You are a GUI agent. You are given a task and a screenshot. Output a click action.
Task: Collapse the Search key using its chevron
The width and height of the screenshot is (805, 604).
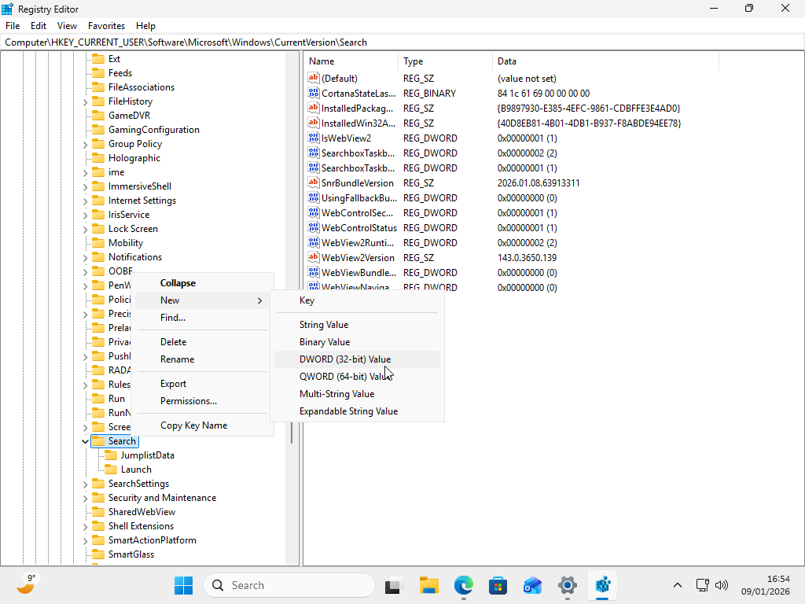pos(85,441)
